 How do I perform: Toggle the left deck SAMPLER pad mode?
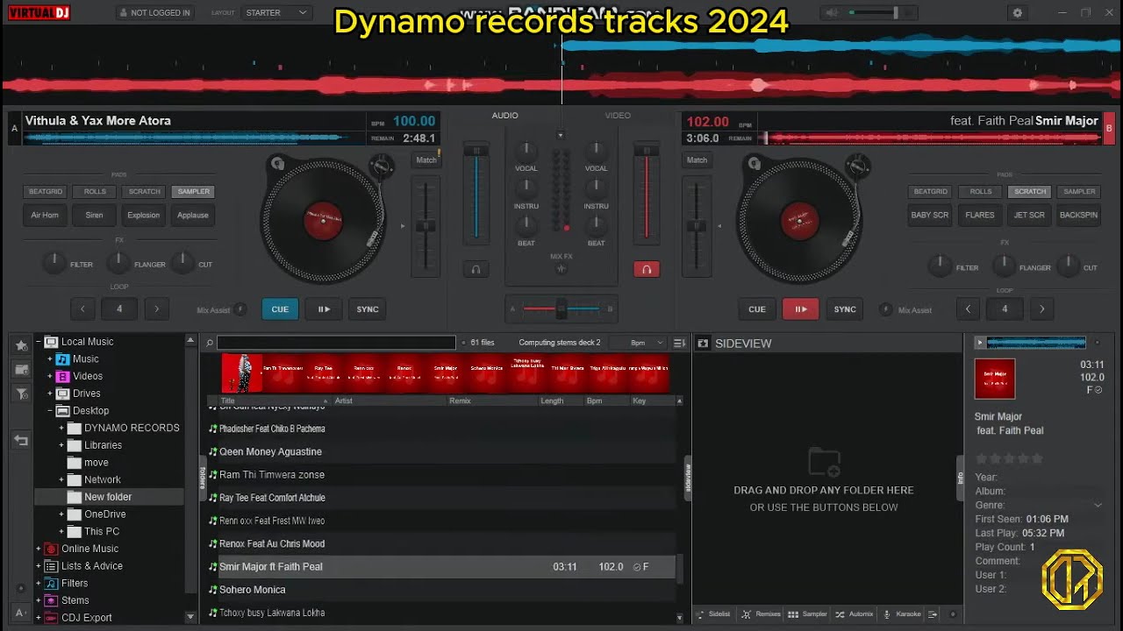[193, 191]
